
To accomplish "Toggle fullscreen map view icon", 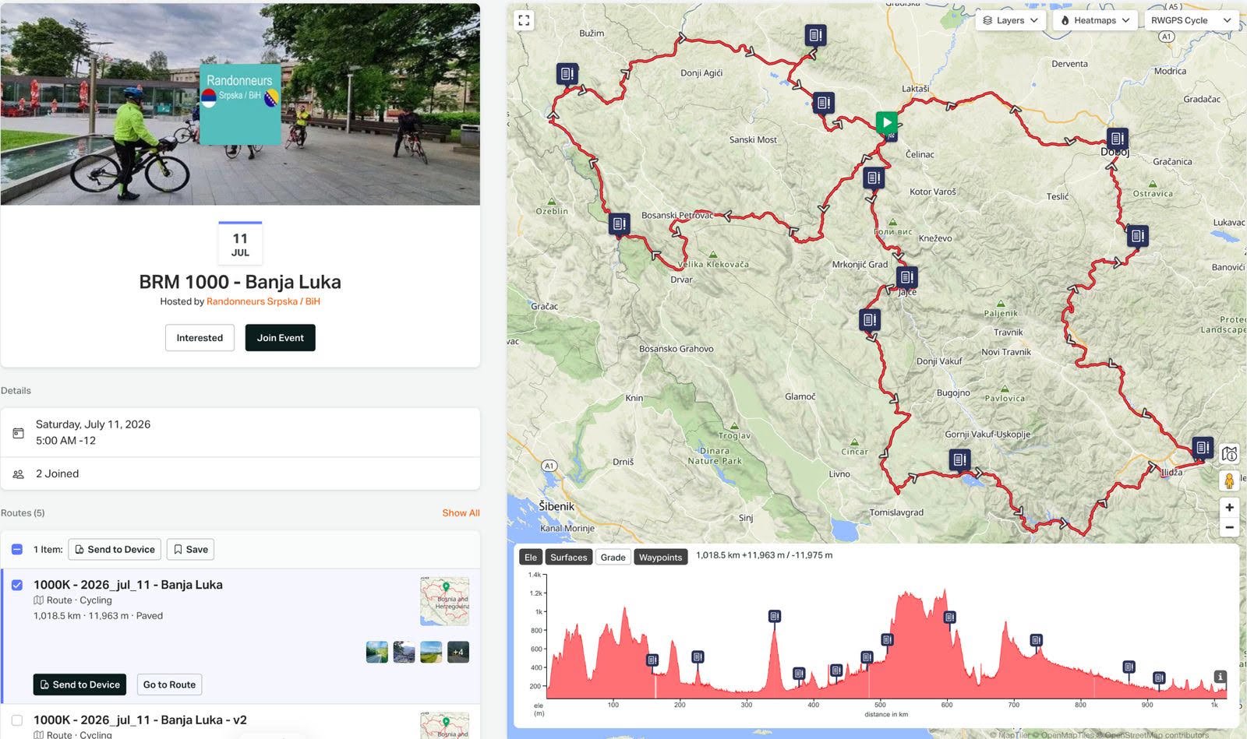I will click(x=524, y=20).
